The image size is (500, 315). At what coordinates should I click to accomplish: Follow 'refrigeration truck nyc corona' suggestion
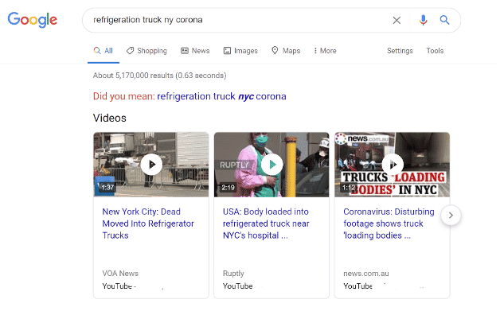[x=221, y=96]
